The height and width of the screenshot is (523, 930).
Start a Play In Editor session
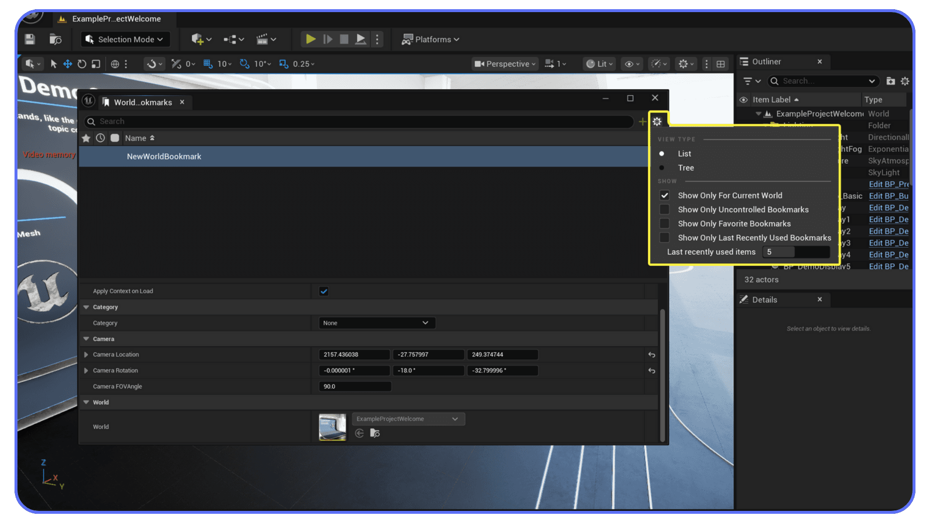click(x=310, y=39)
